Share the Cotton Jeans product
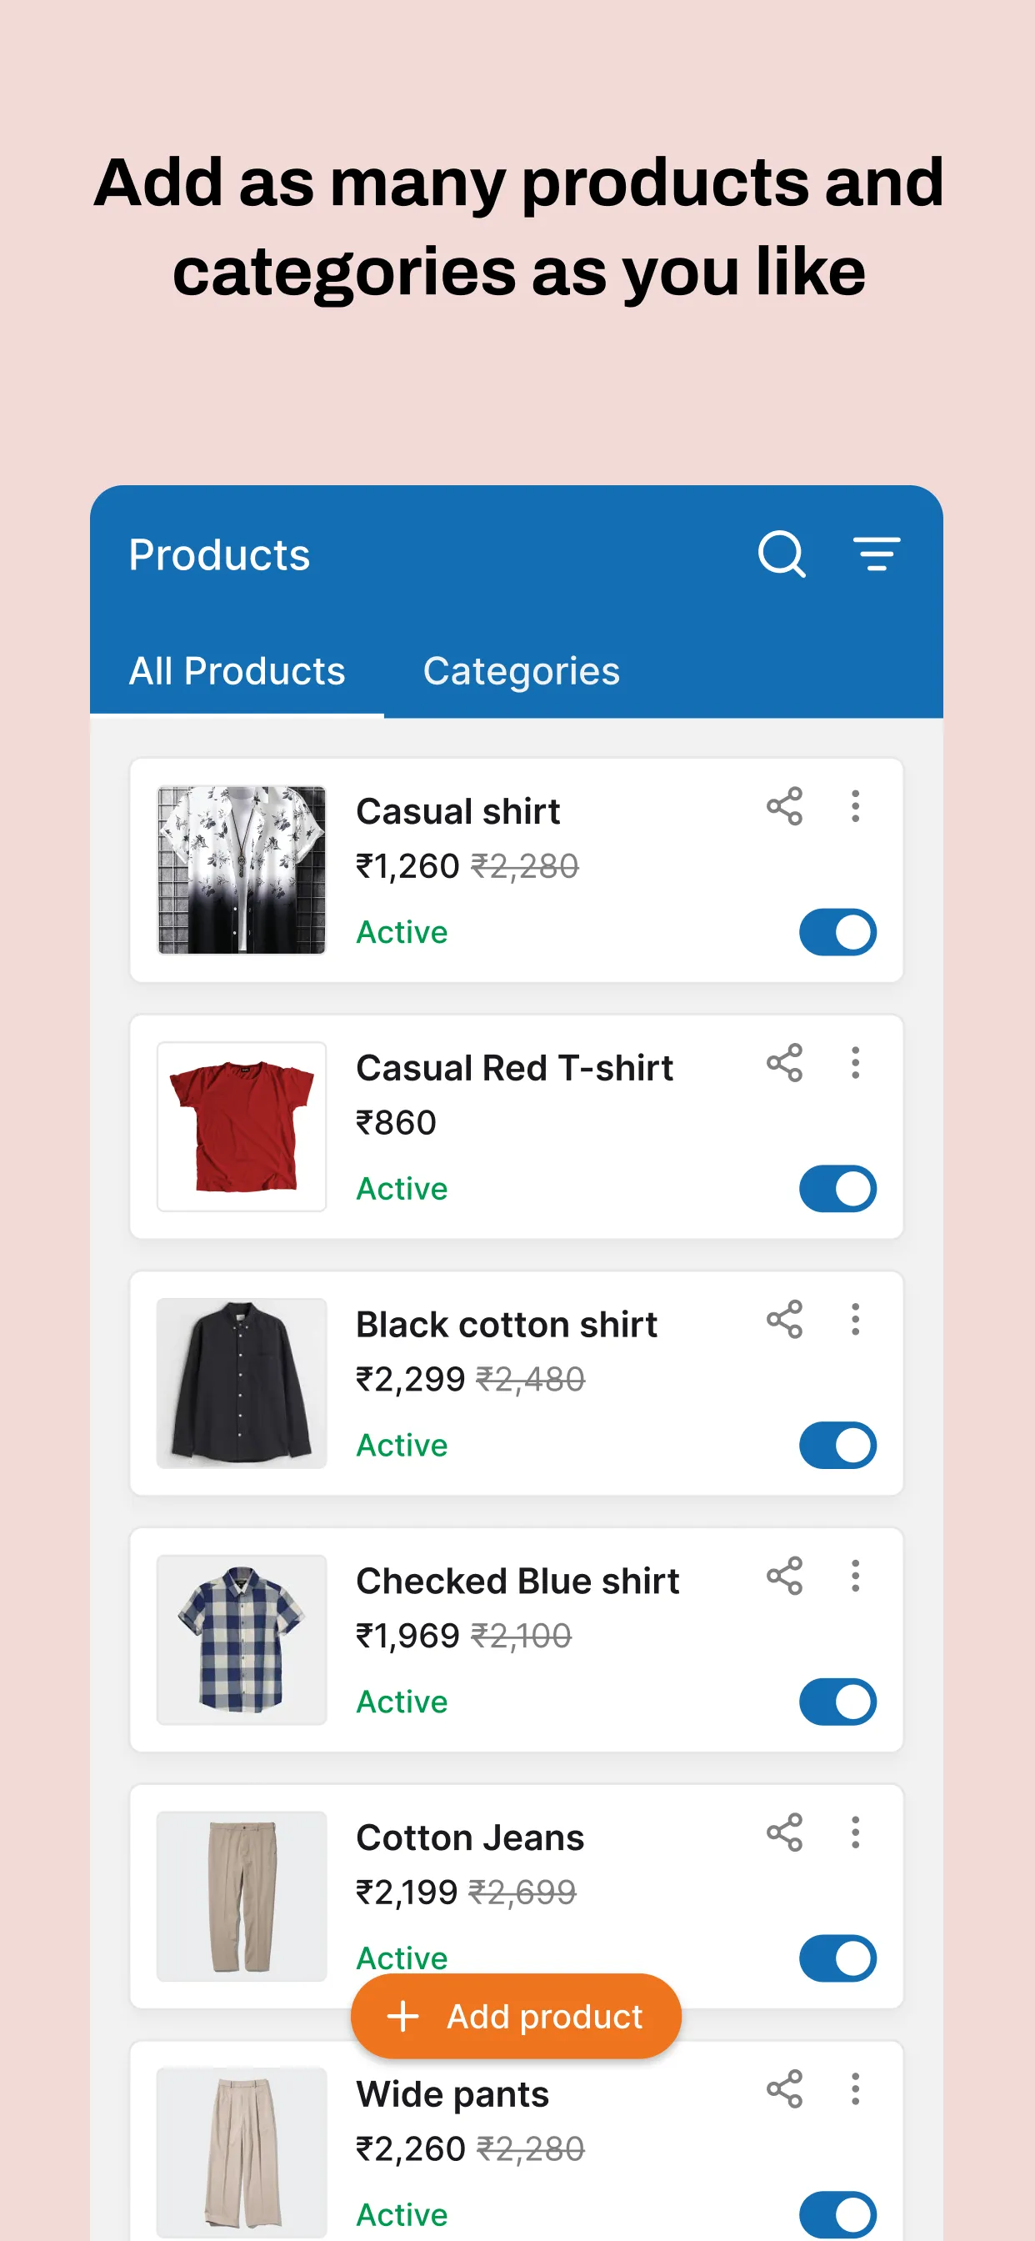The height and width of the screenshot is (2241, 1035). (x=783, y=1833)
